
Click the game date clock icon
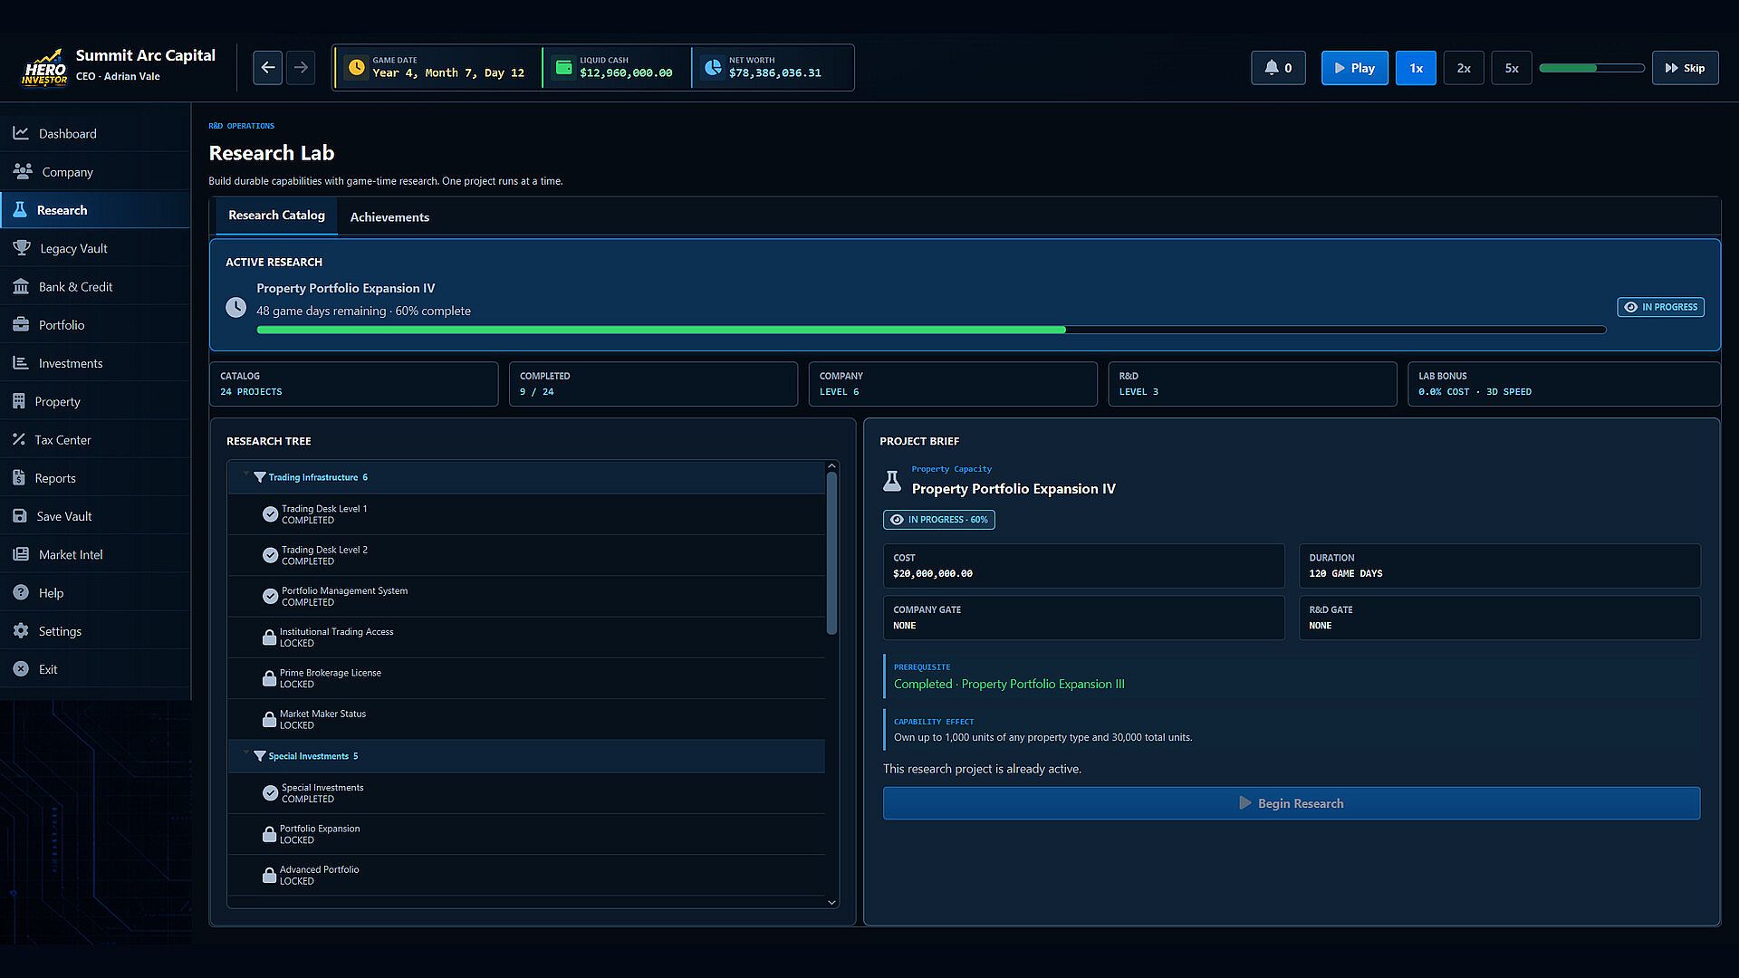(x=357, y=68)
